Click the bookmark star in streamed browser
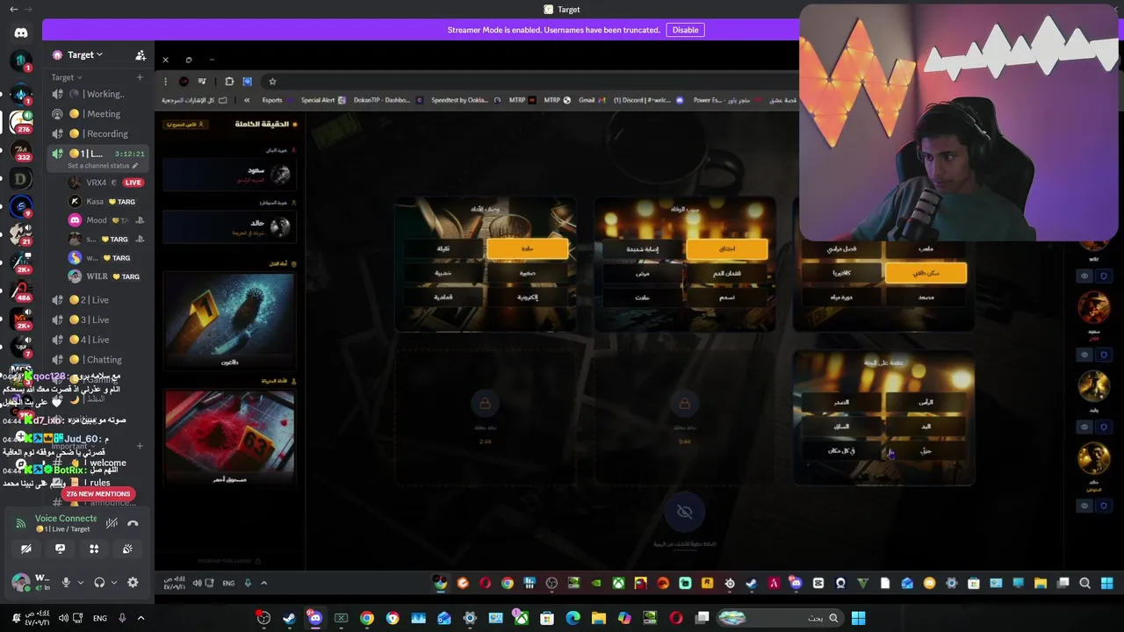This screenshot has width=1124, height=632. pyautogui.click(x=272, y=82)
